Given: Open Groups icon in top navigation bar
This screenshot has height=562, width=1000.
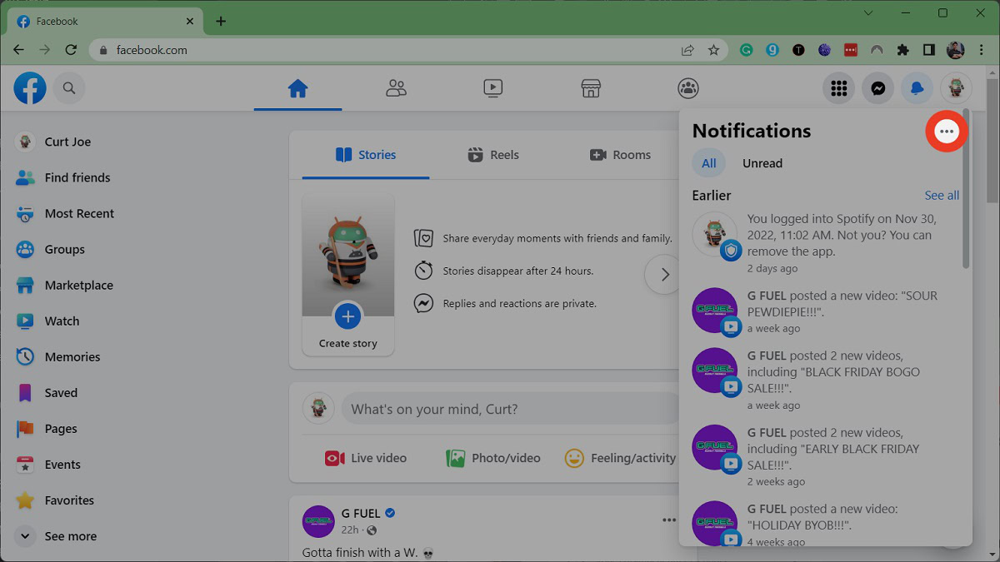Looking at the screenshot, I should 687,88.
